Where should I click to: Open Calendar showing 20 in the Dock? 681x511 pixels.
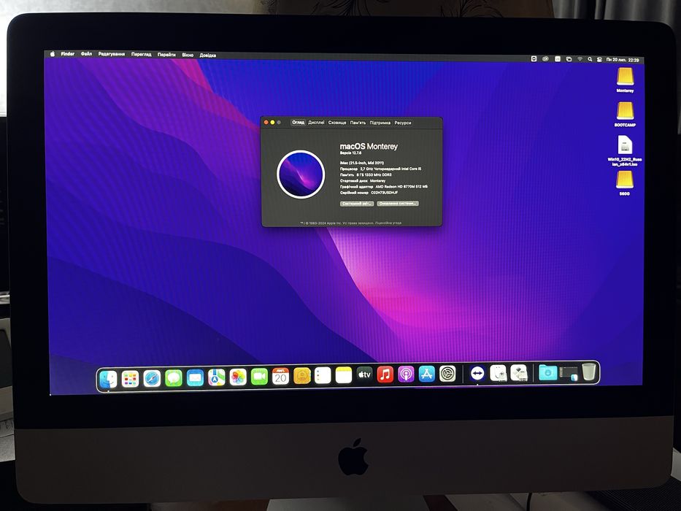pyautogui.click(x=280, y=376)
